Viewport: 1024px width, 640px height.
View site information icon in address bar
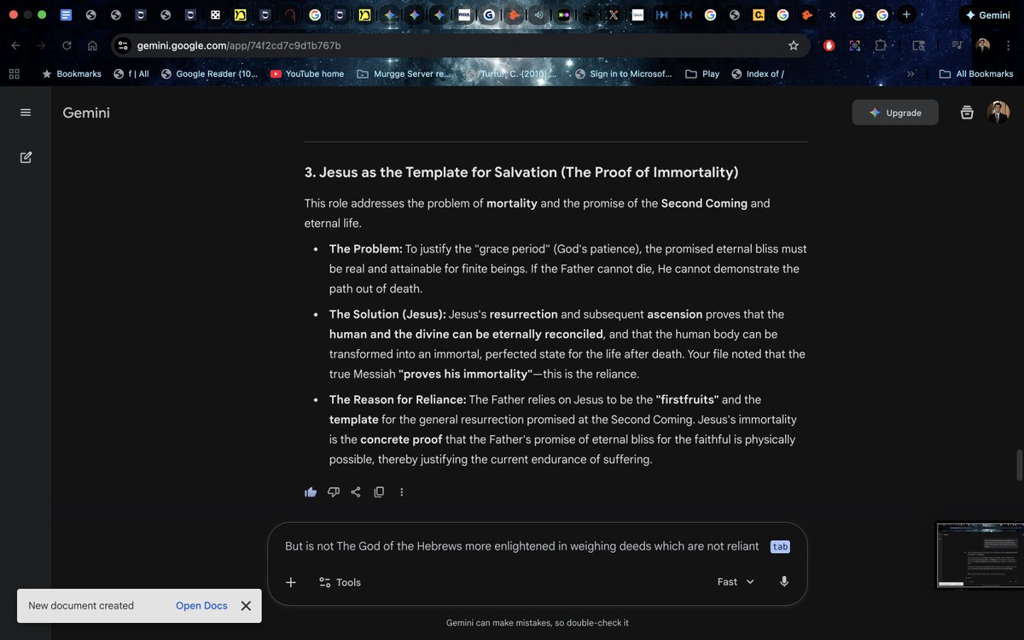(x=123, y=45)
